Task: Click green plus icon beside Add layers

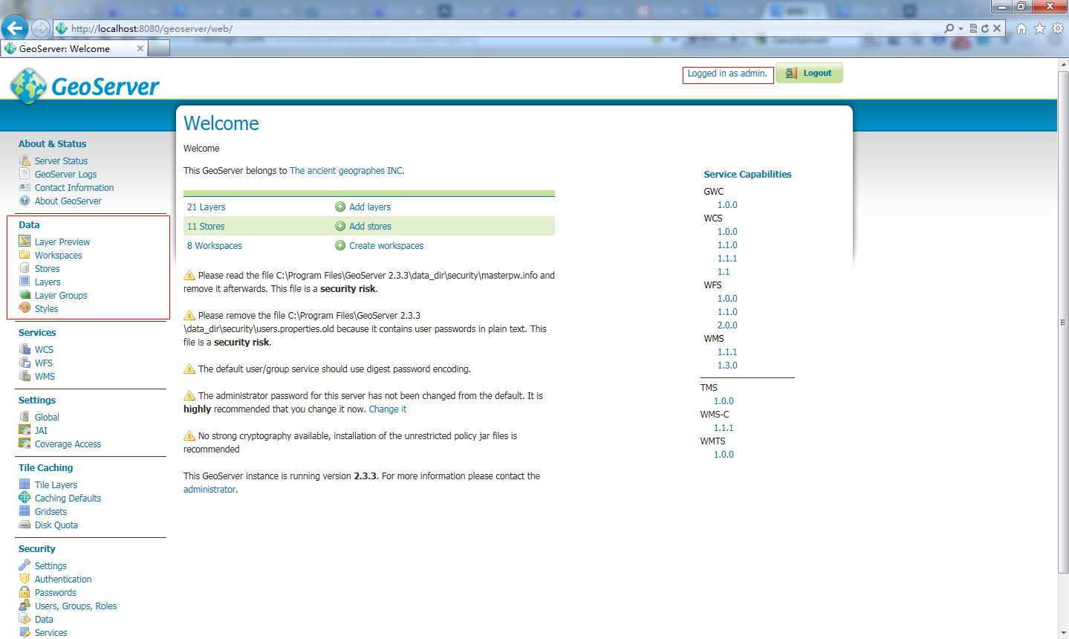Action: tap(340, 207)
